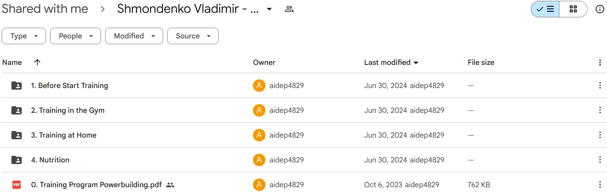
Task: Go to Shared with me breadcrumb
Action: click(45, 9)
